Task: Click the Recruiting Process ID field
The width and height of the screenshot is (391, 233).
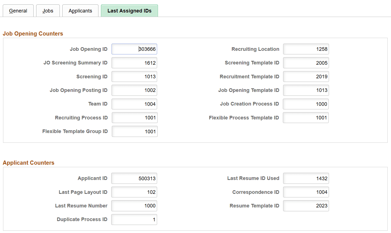Action: coord(135,118)
